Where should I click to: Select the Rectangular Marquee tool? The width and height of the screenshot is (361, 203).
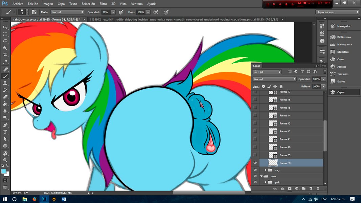tap(5, 34)
